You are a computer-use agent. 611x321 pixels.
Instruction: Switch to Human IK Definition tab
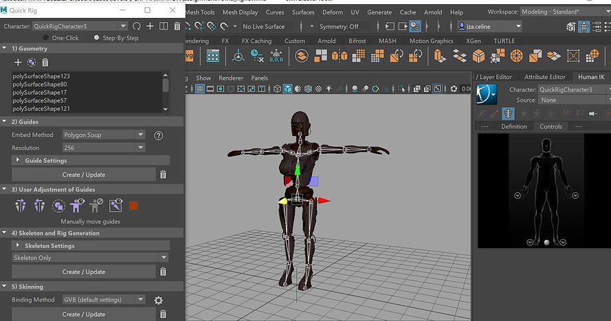[513, 126]
